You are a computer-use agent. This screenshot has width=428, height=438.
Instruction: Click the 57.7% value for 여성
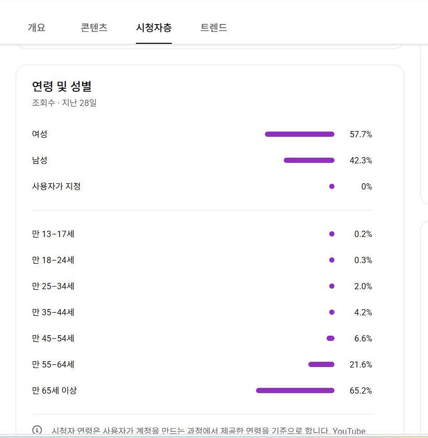coord(361,134)
